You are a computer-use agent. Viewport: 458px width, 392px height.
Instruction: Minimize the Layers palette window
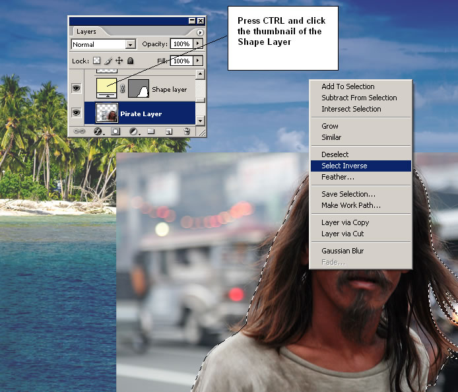pos(192,20)
